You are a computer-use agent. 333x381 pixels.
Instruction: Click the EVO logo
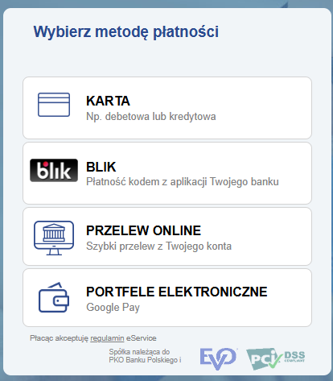[218, 358]
